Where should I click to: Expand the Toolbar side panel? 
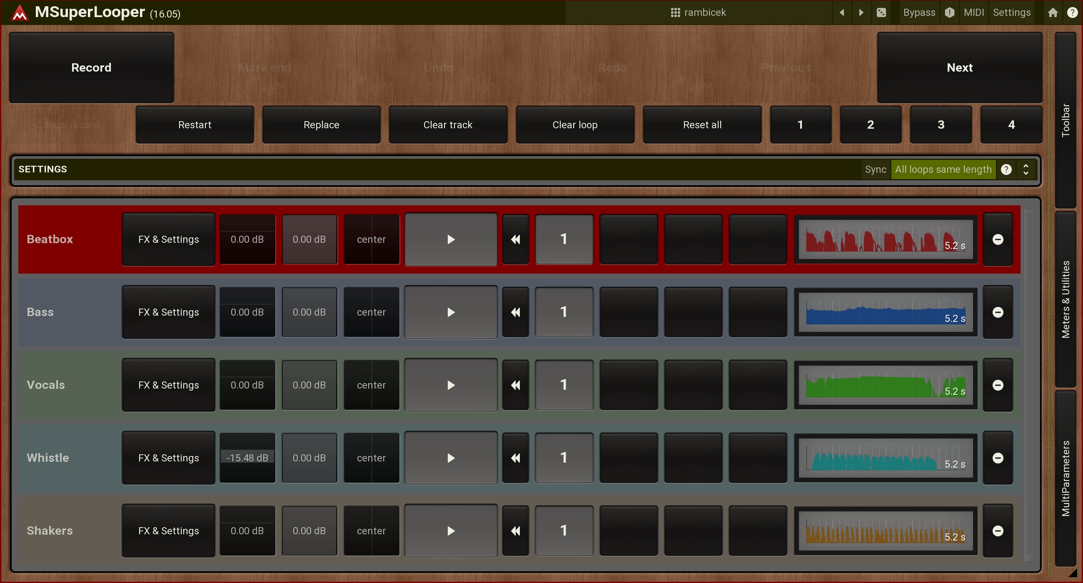pyautogui.click(x=1066, y=120)
